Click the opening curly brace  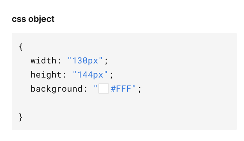pos(21,47)
